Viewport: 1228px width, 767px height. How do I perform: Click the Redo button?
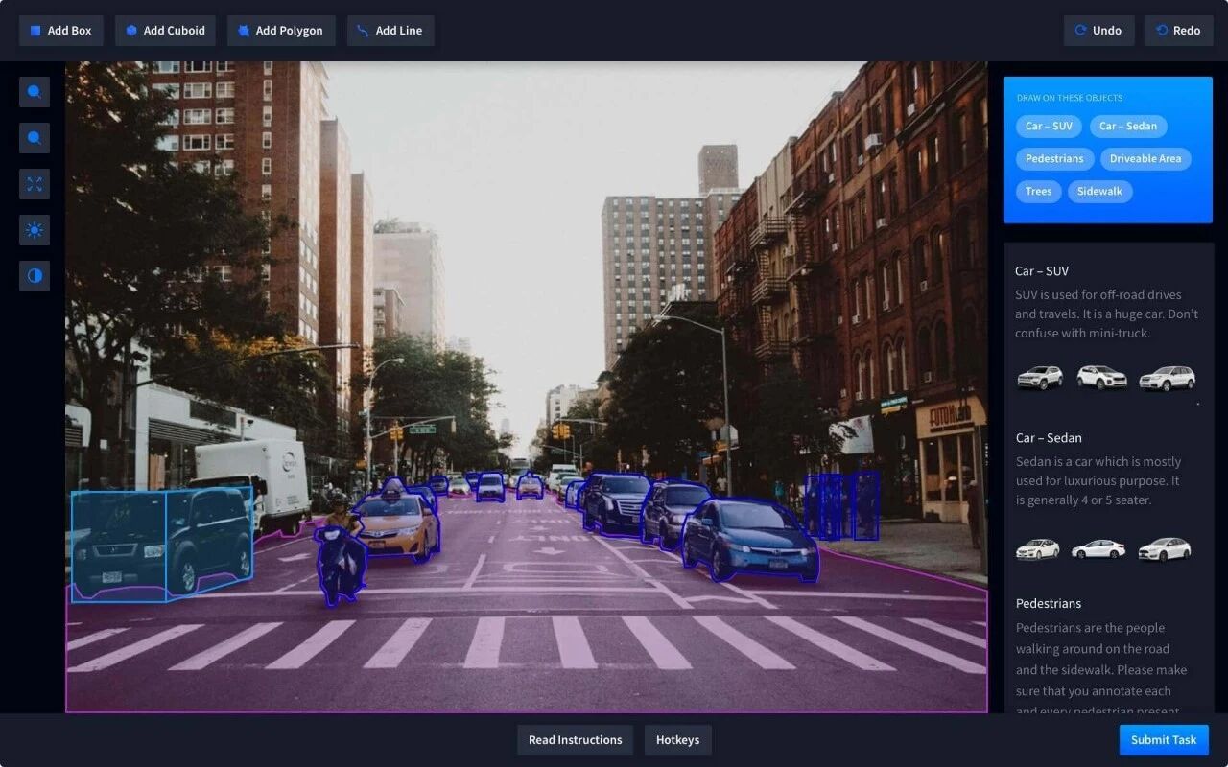(1178, 31)
